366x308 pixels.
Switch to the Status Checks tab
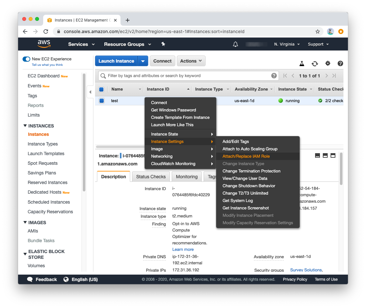151,177
